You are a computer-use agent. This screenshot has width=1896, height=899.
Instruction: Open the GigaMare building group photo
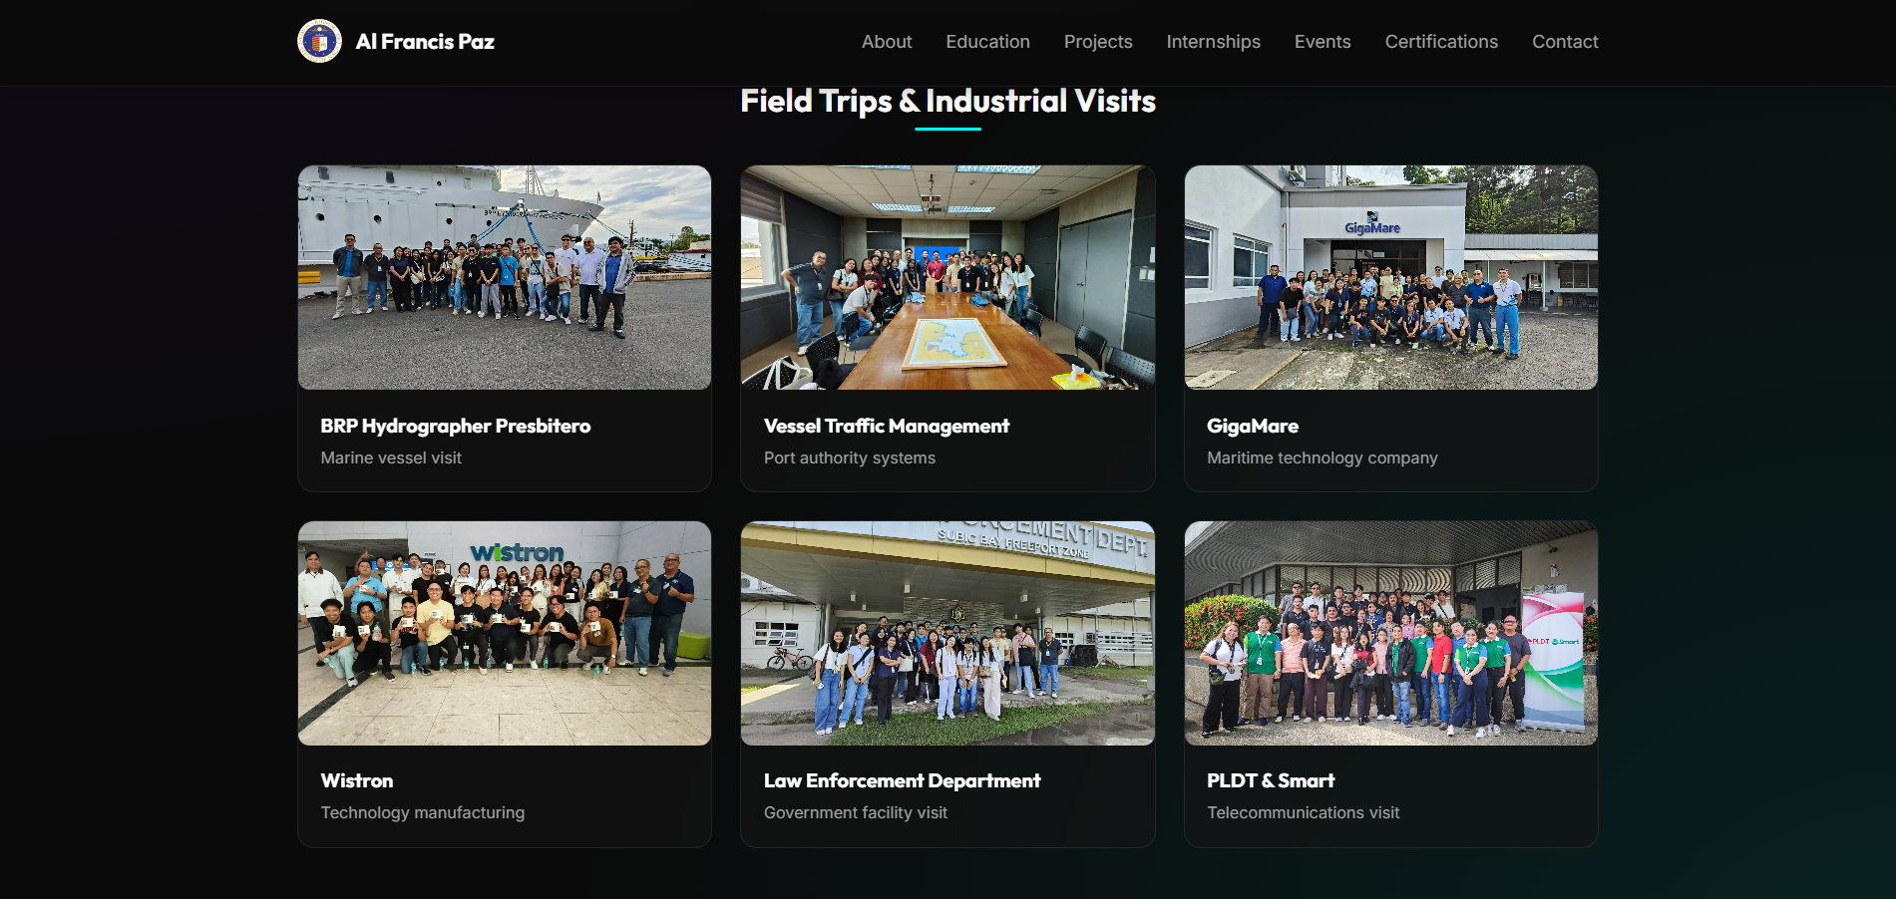[1390, 277]
